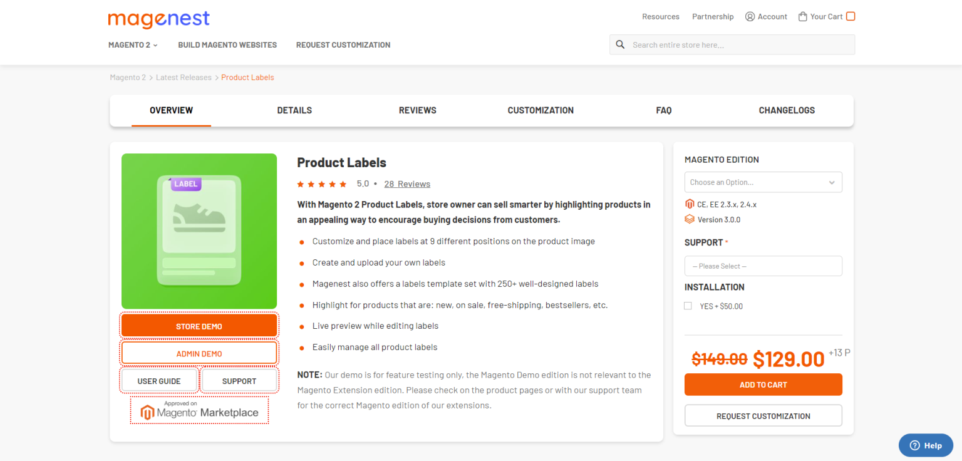Select the product thumbnail image
The height and width of the screenshot is (461, 962).
199,230
